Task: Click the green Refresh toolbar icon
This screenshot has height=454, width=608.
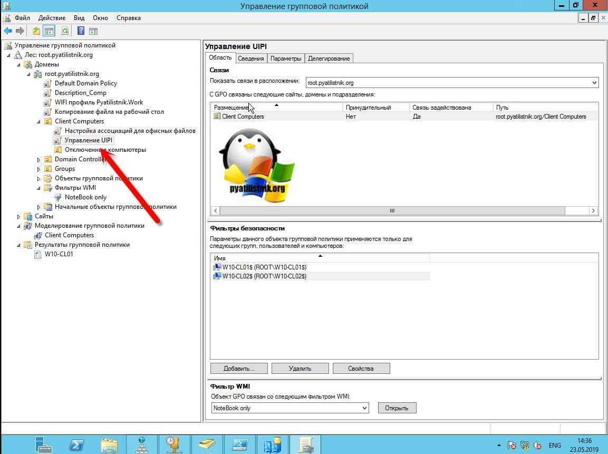Action: click(65, 31)
